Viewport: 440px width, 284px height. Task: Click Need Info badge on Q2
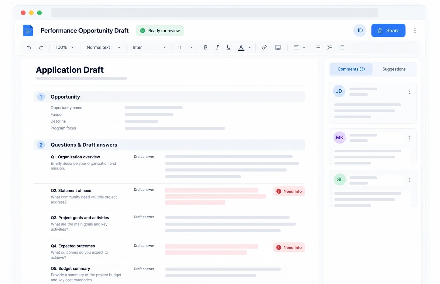289,191
